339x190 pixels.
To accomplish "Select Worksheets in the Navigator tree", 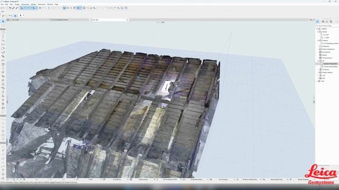I will coord(326,52).
